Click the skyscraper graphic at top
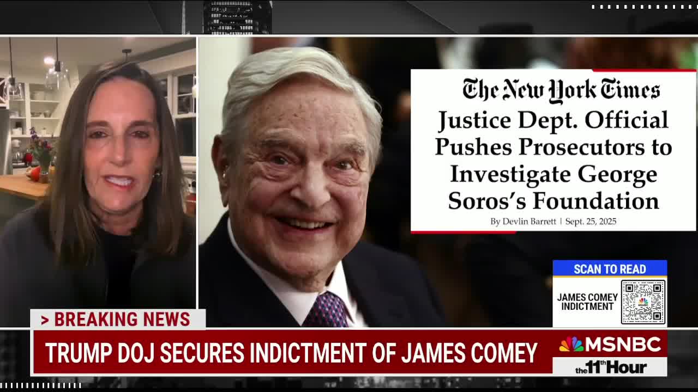This screenshot has height=392, width=698. click(237, 17)
